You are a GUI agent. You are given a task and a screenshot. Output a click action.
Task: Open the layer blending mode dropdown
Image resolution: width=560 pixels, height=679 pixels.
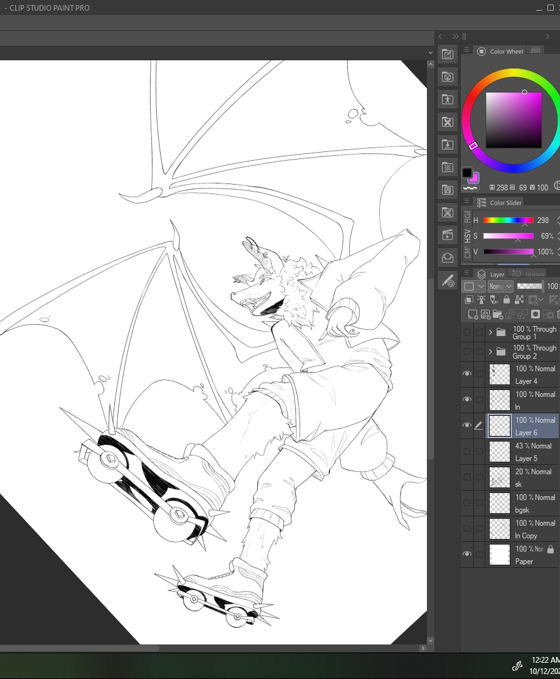click(500, 286)
